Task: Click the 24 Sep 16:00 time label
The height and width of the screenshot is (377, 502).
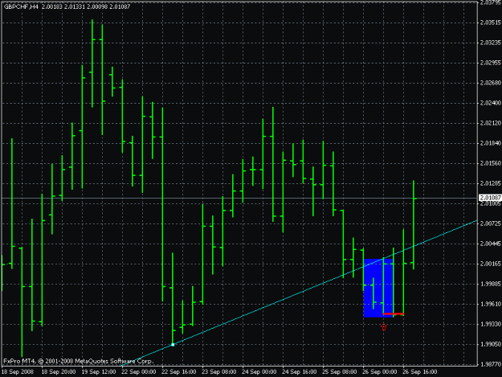Action: [300, 372]
